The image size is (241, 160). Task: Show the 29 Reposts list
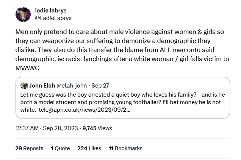pyautogui.click(x=29, y=148)
